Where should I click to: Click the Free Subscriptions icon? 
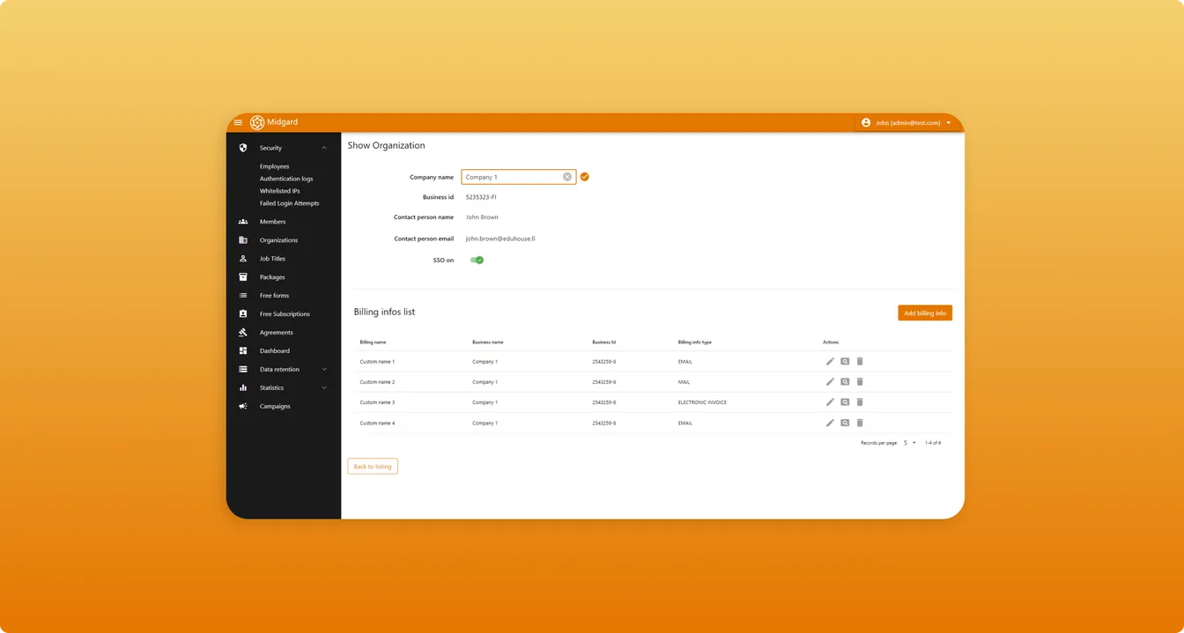click(243, 314)
